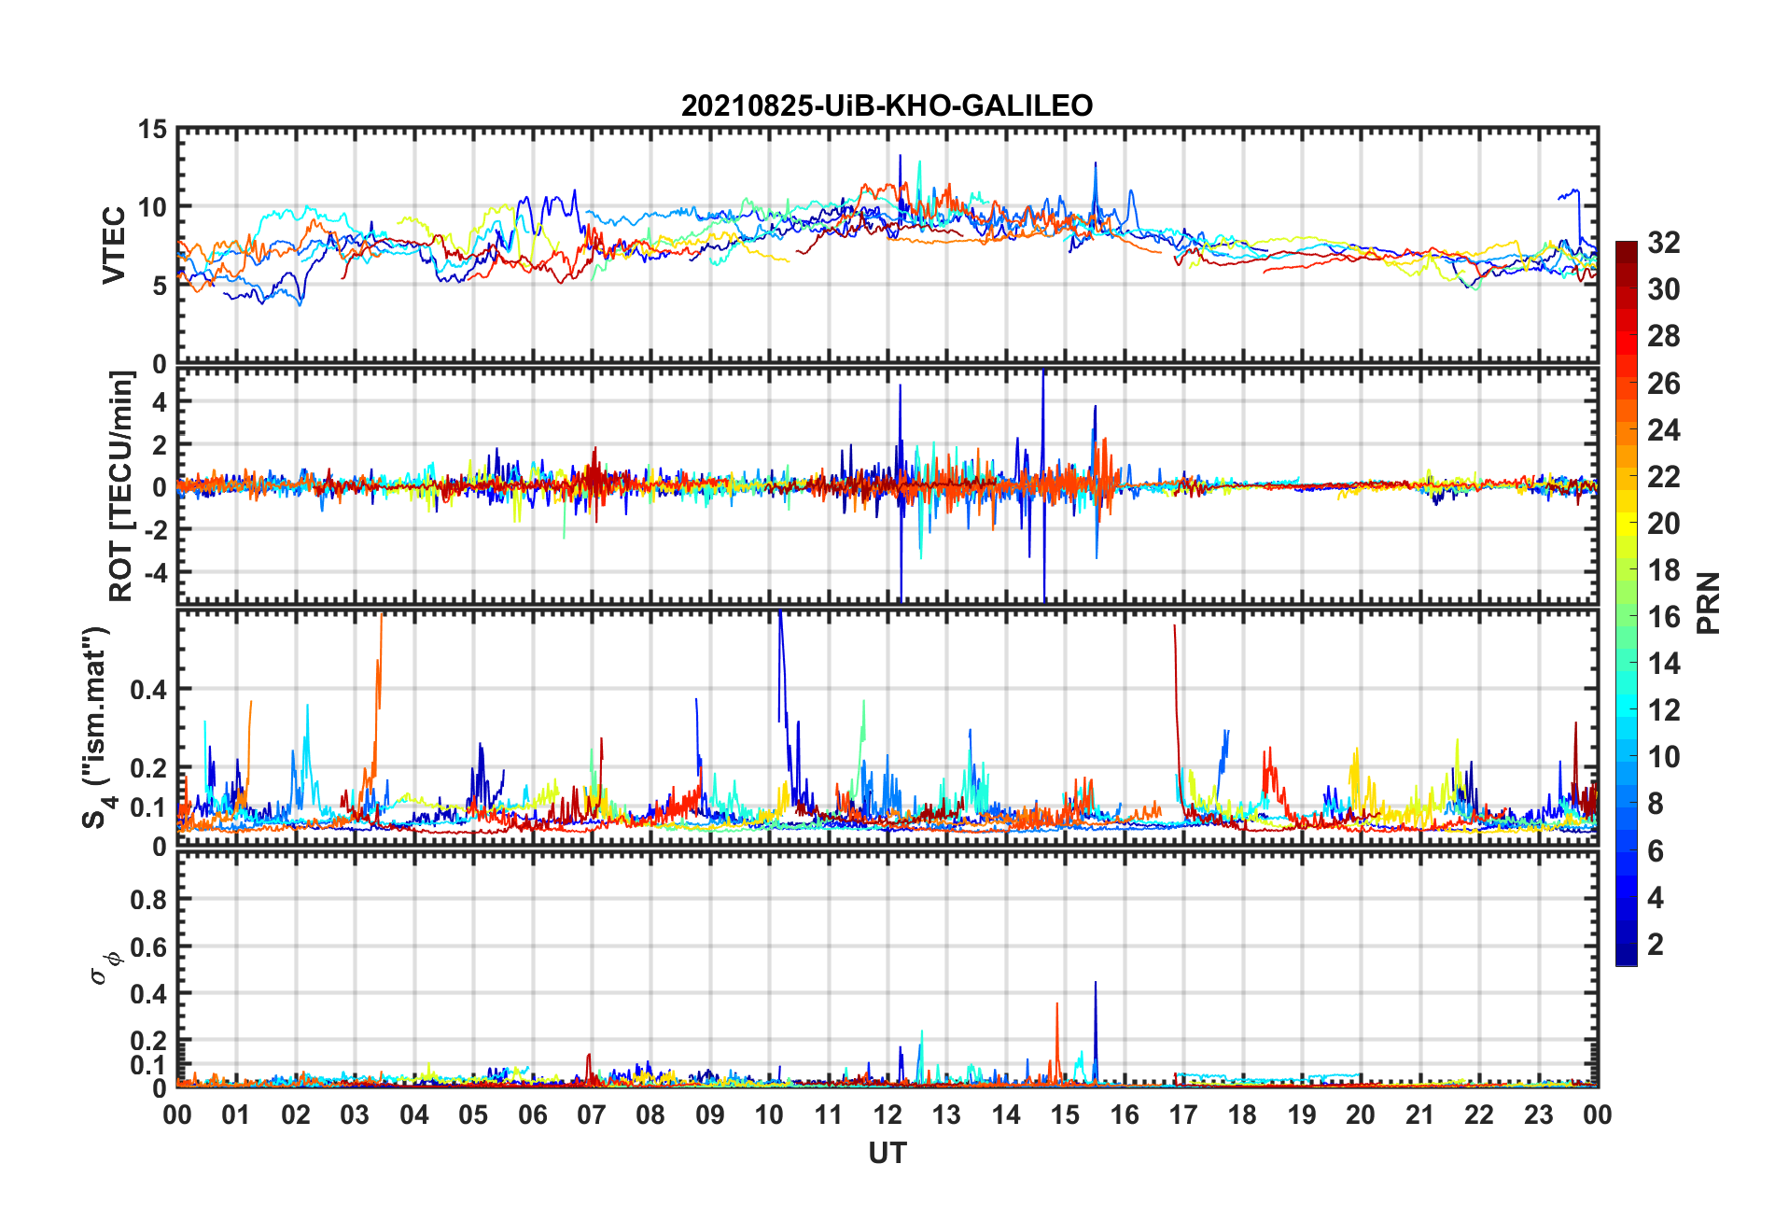Click the PRN colorbar label
The height and width of the screenshot is (1206, 1775).
pyautogui.click(x=1708, y=604)
